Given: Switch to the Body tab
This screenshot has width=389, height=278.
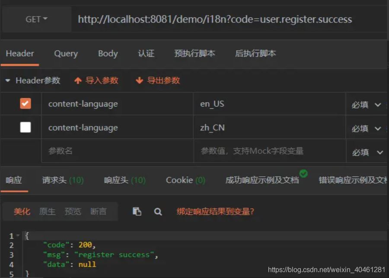Looking at the screenshot, I should 107,53.
